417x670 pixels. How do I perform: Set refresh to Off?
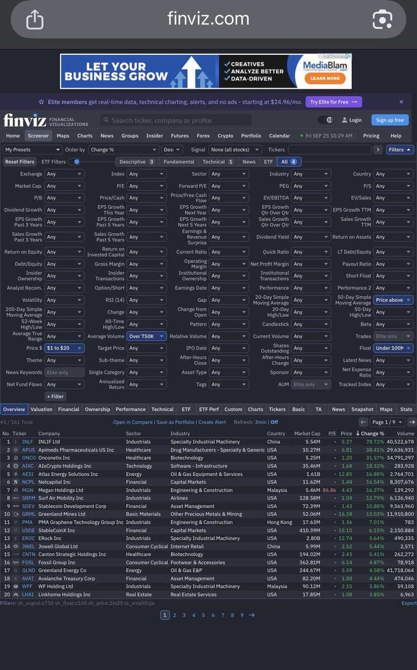click(274, 422)
